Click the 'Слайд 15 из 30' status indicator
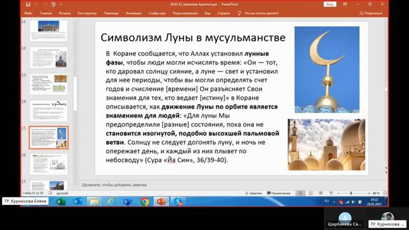 pos(33,193)
